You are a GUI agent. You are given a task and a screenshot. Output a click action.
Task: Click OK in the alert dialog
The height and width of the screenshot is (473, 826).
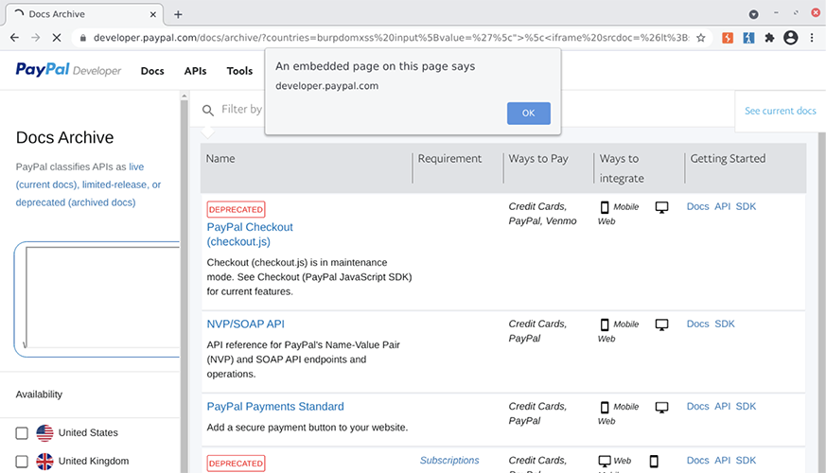click(x=529, y=114)
